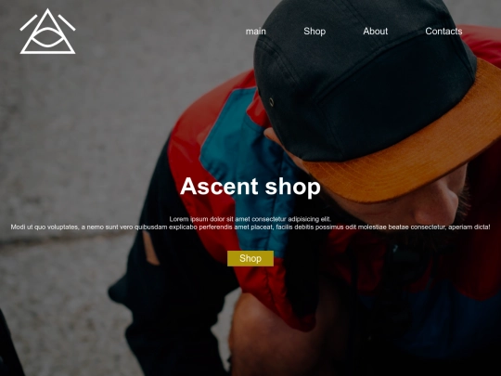The height and width of the screenshot is (376, 501).
Task: Click the Lorem ipsum dolor sit amet line
Action: (250, 219)
